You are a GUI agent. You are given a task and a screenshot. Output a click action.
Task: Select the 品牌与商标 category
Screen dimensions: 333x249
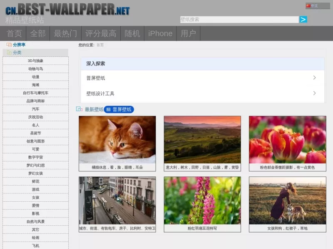(x=35, y=101)
